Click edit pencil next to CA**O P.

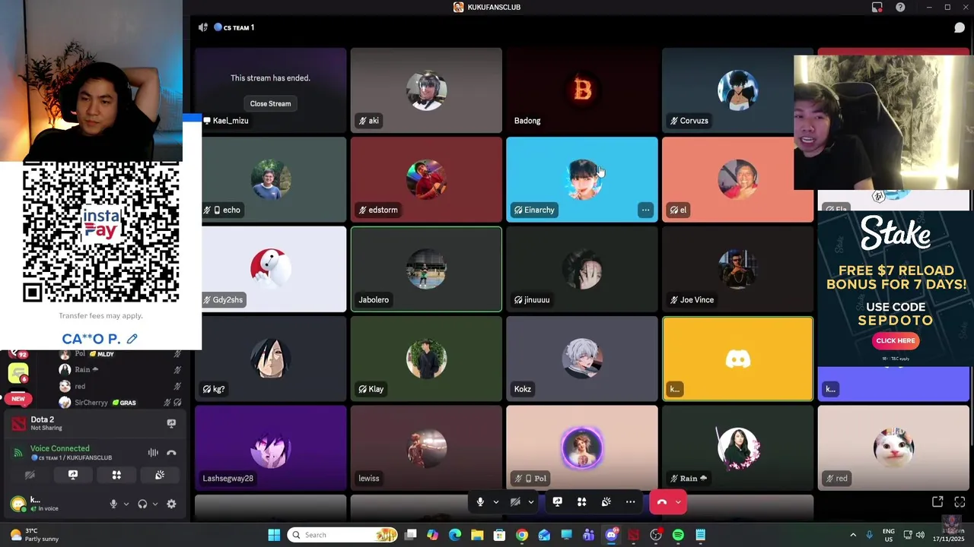point(132,339)
